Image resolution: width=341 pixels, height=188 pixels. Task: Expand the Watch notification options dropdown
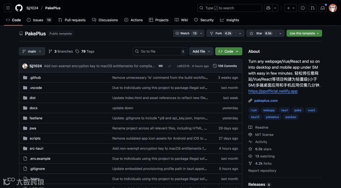[x=201, y=33]
